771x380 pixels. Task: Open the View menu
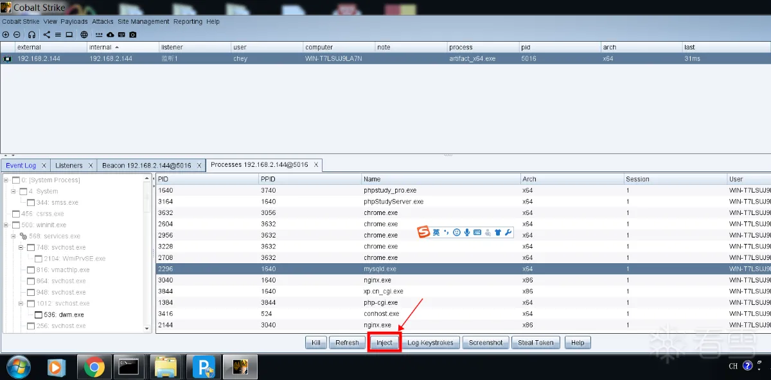coord(50,21)
